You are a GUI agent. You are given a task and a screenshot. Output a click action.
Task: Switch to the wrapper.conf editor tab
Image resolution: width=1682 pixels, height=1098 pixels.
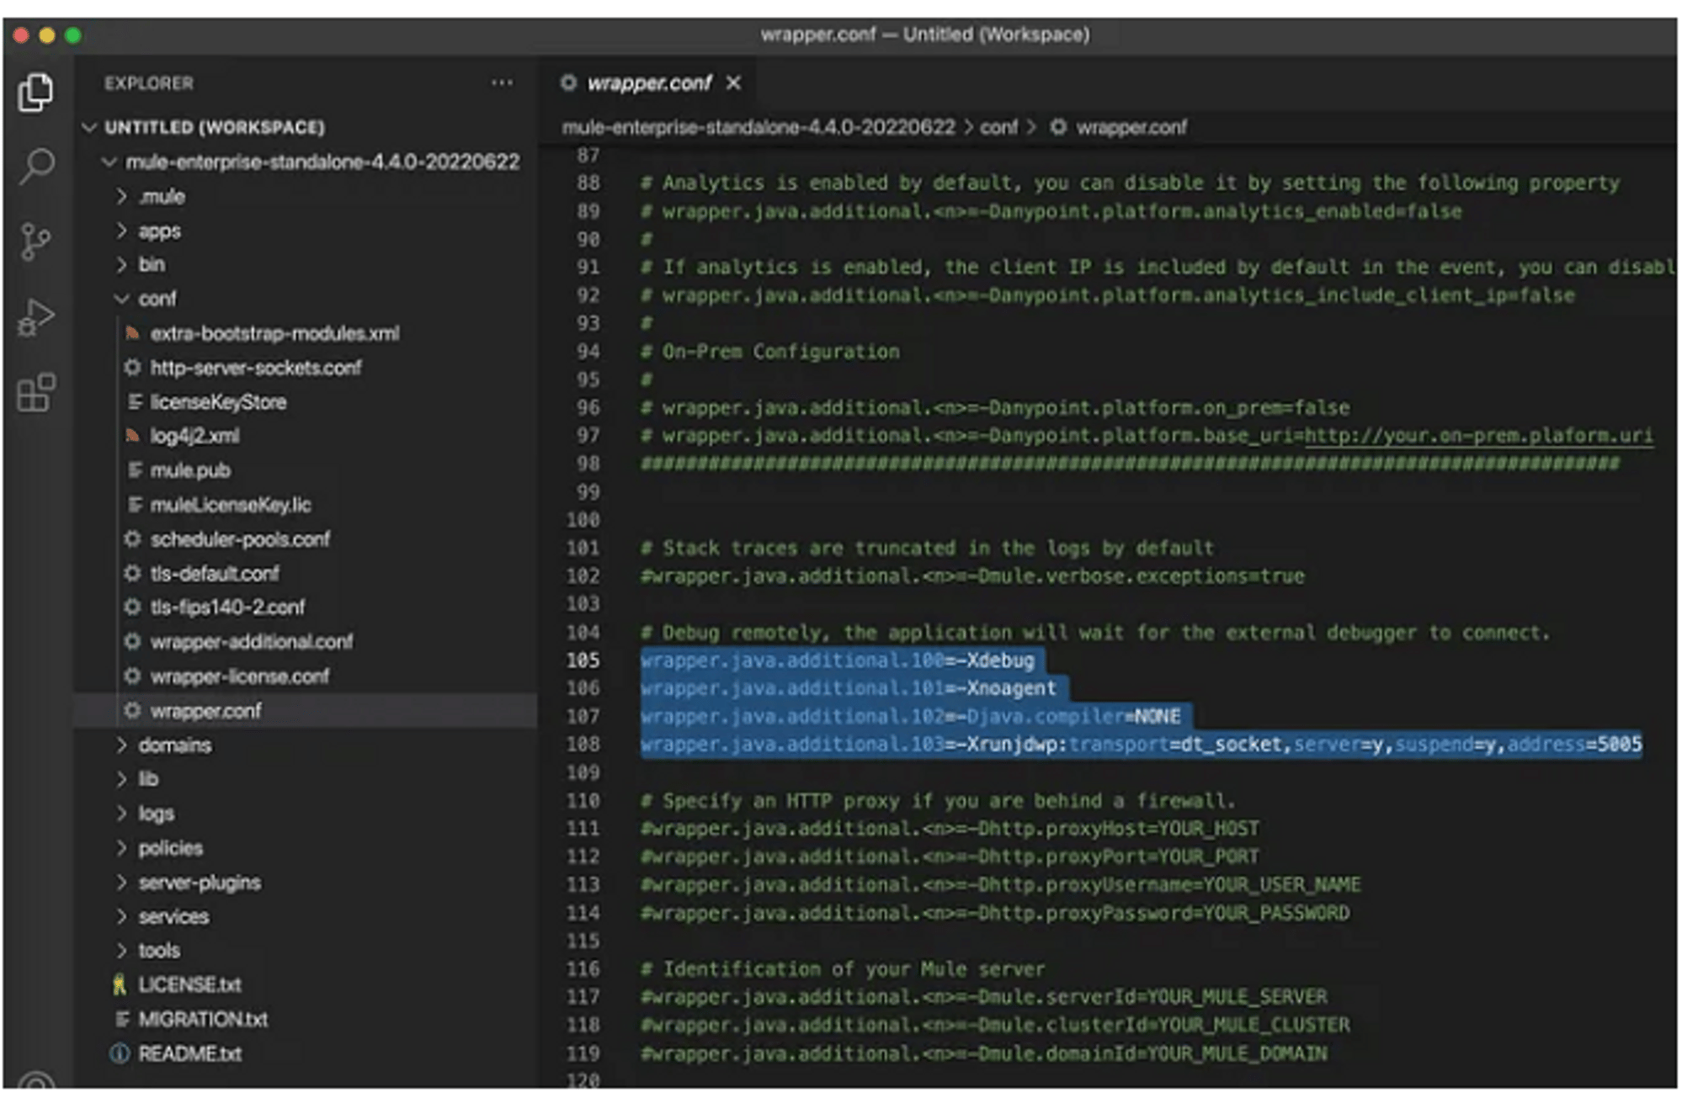click(x=648, y=83)
